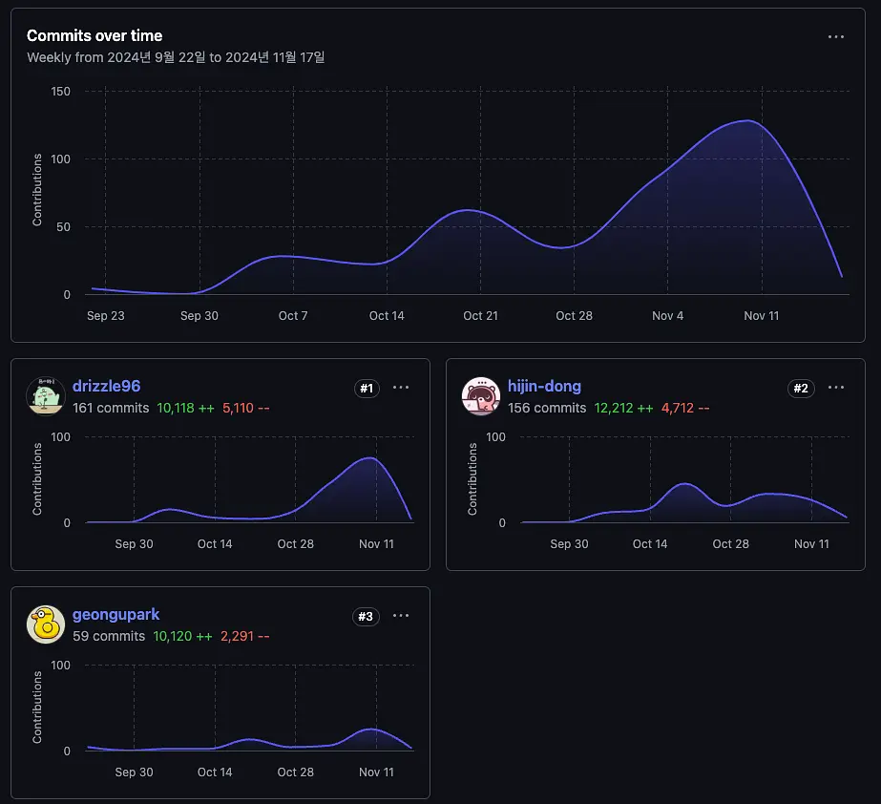Click the #1 rank badge
The width and height of the screenshot is (881, 804).
[367, 388]
